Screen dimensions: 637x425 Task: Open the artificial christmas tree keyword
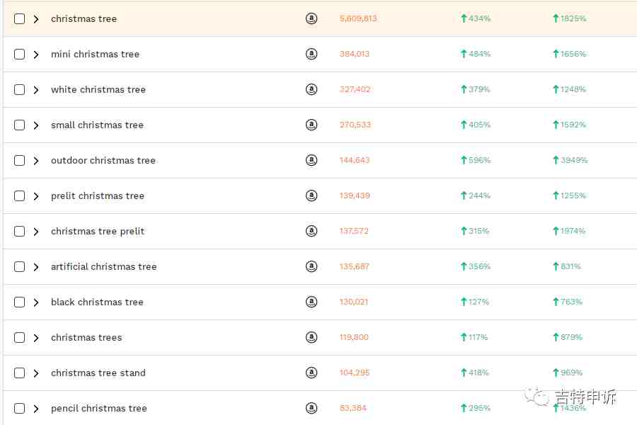pos(103,266)
